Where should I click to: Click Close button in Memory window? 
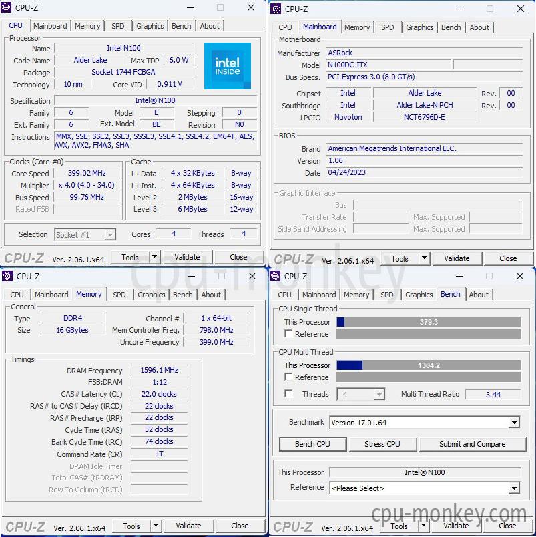[240, 526]
